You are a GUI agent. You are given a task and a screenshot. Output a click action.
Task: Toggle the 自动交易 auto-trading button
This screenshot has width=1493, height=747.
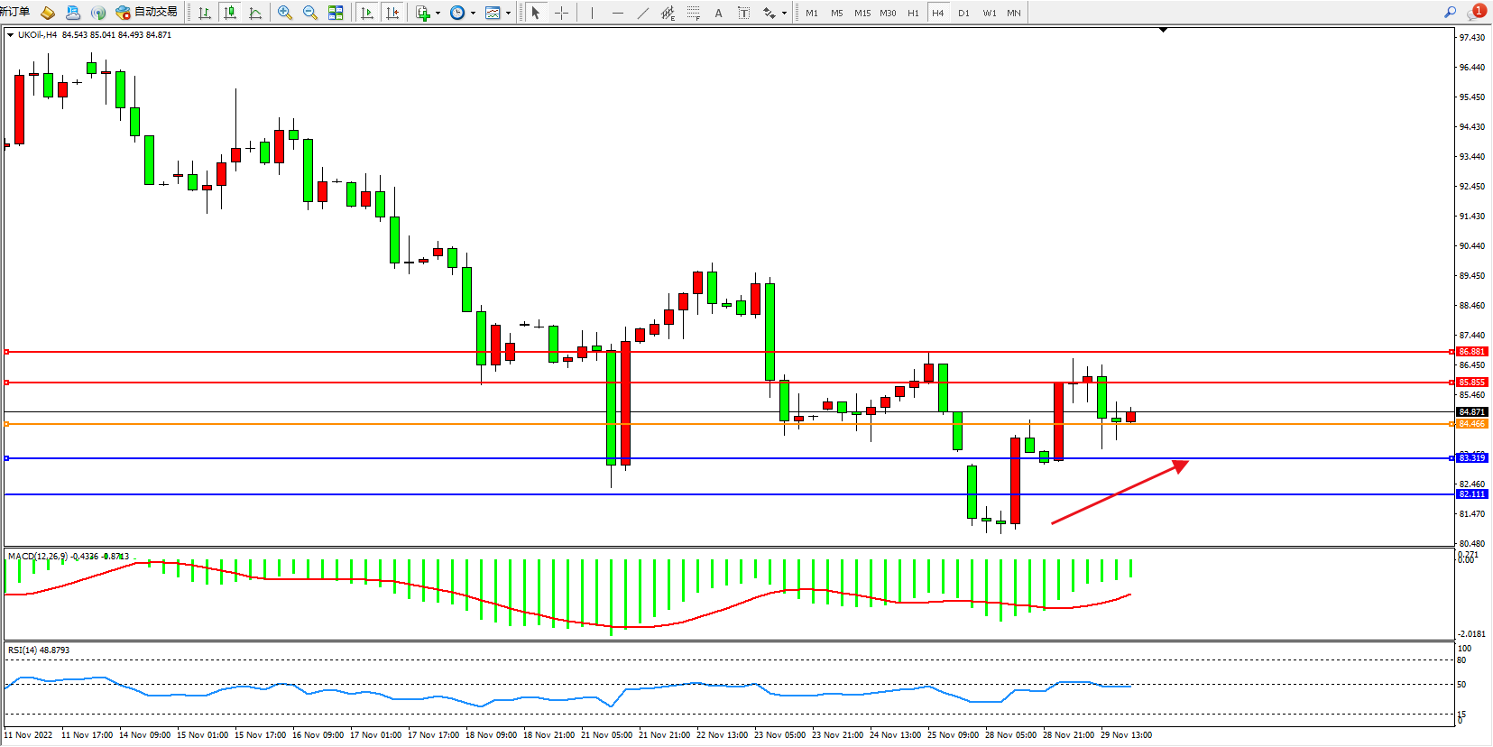click(x=147, y=13)
